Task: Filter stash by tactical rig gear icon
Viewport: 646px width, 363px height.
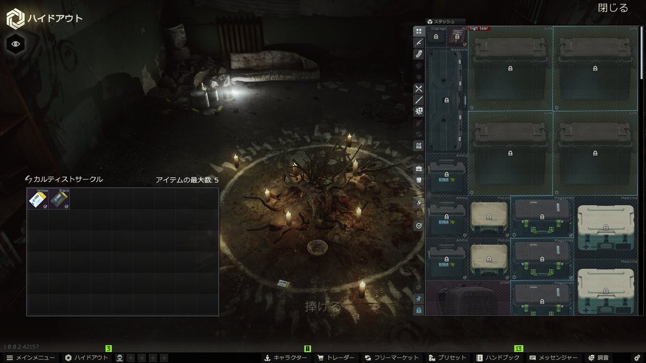Action: (418, 146)
